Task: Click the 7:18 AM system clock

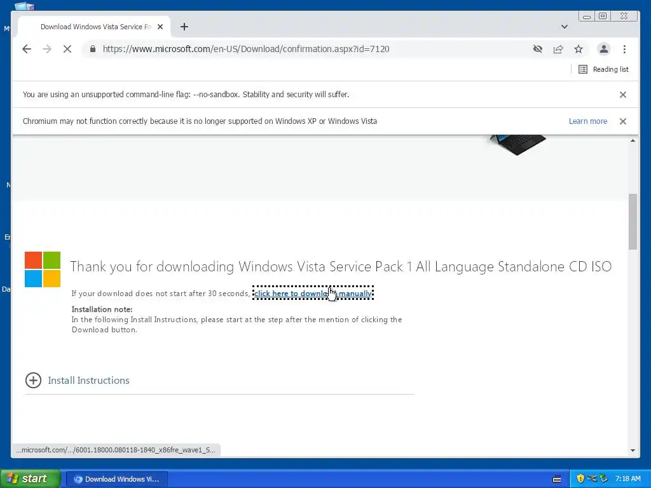Action: [627, 478]
